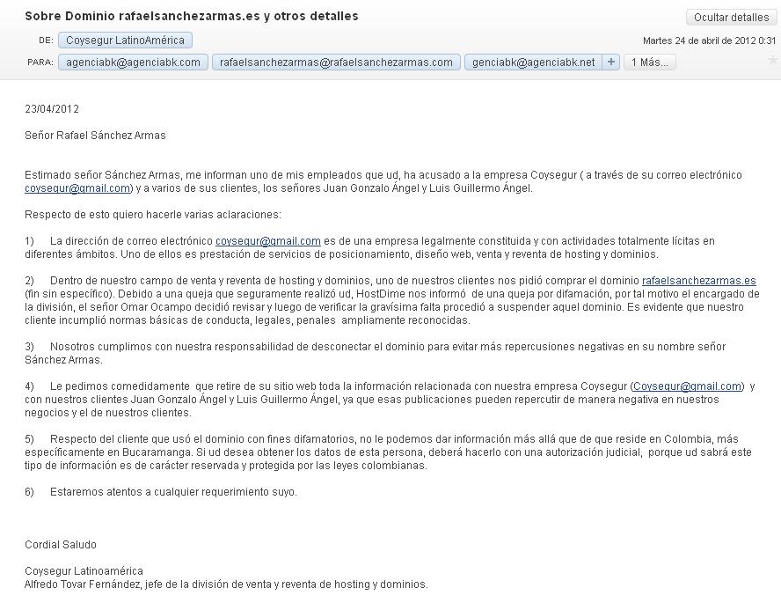The image size is (781, 610).
Task: Choose the genciabk@agenciabk.net recipient chip
Action: tap(534, 62)
